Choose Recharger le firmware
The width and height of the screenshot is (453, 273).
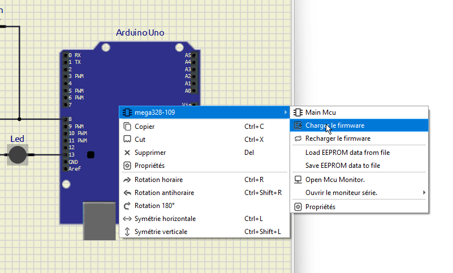coord(359,138)
